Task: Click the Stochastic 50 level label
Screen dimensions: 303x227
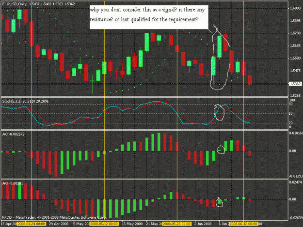Action: (291, 113)
